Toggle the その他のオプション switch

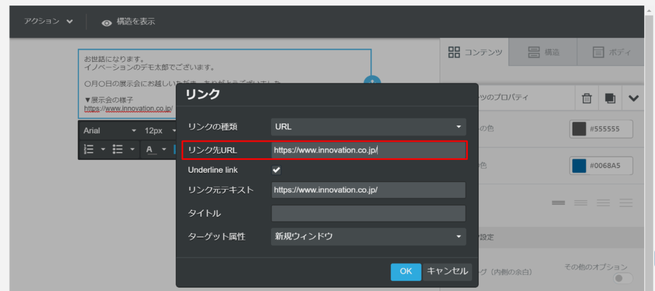click(622, 278)
